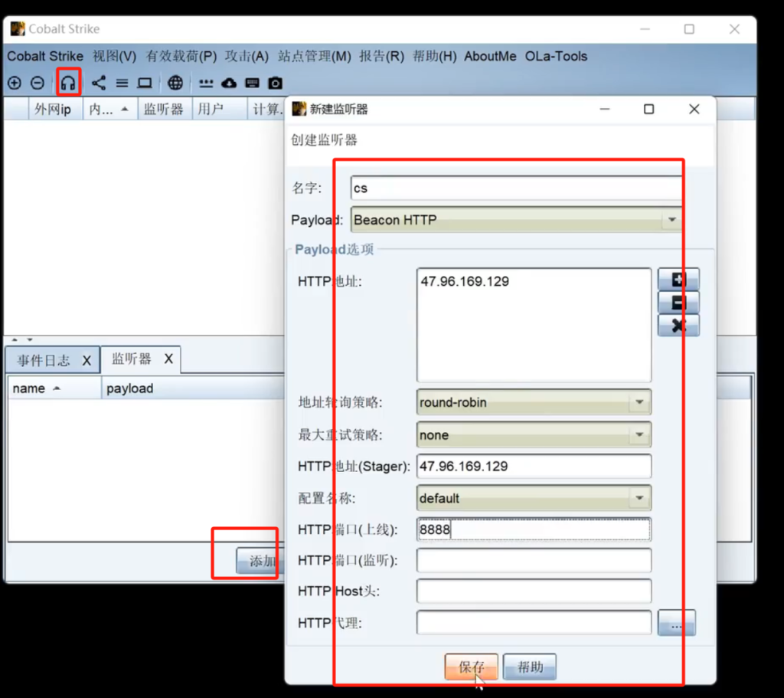The image size is (784, 698).
Task: View keystrokes via the keyboard icon
Action: 252,83
